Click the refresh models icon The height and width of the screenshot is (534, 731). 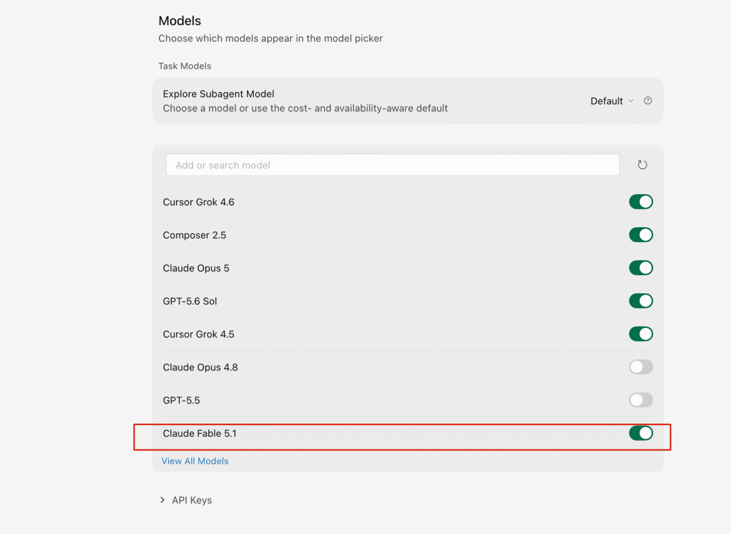click(642, 165)
